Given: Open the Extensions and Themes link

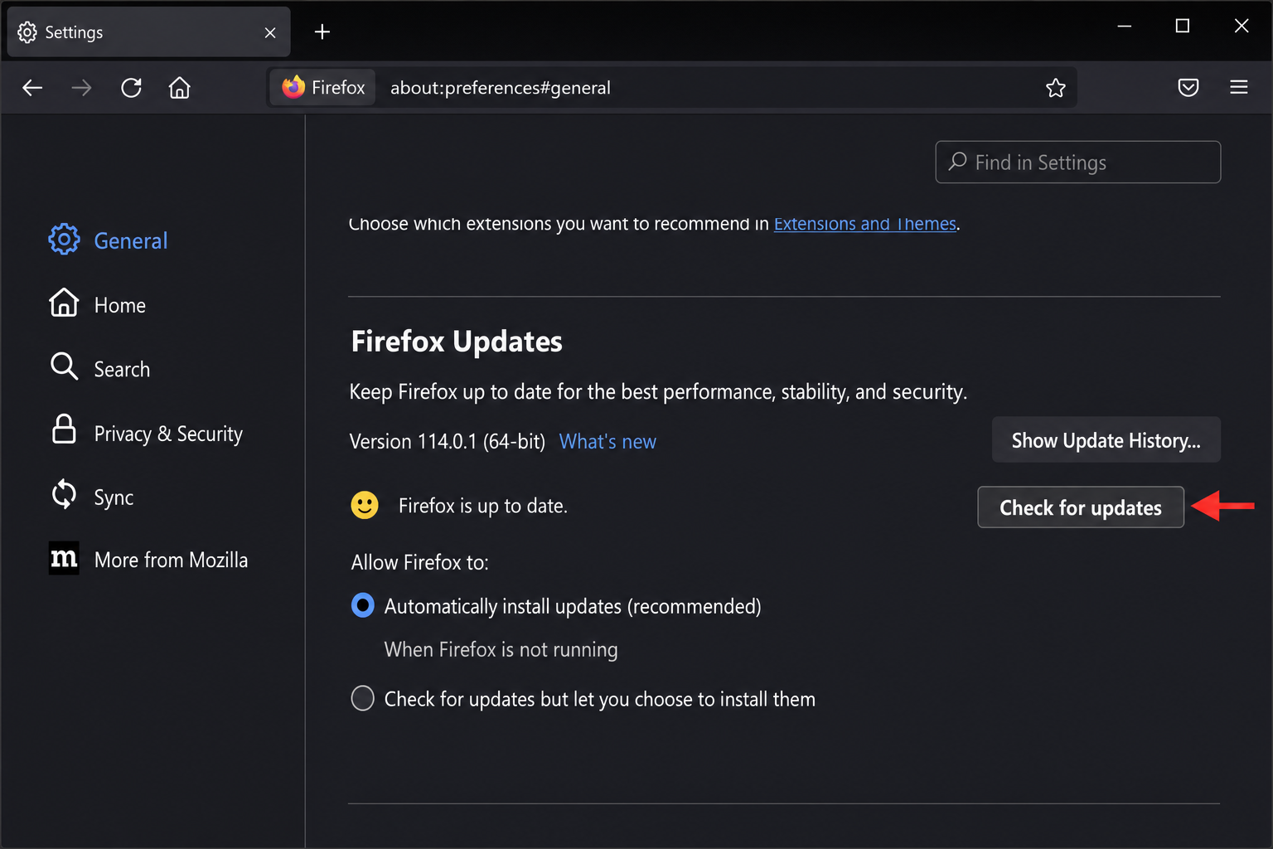Looking at the screenshot, I should coord(865,223).
